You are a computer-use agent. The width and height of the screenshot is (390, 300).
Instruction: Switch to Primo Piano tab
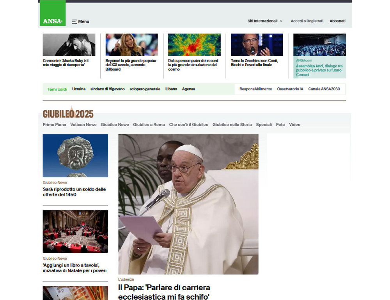55,125
